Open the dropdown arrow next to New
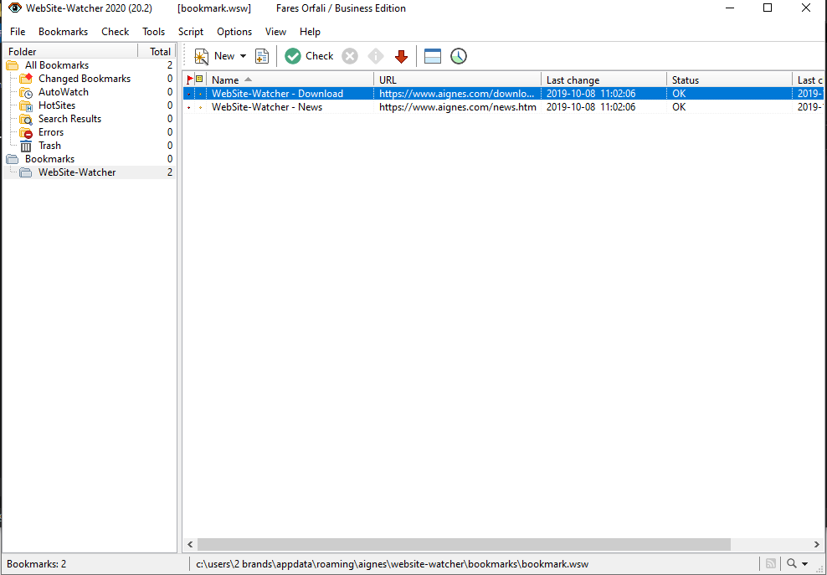Screen dimensions: 827x575 (243, 56)
